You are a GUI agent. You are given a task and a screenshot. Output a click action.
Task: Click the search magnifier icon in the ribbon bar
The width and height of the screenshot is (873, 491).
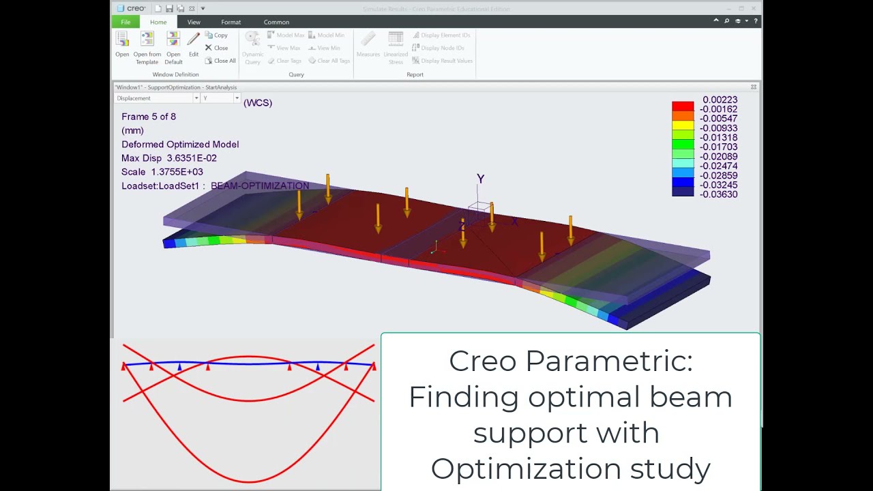(726, 21)
